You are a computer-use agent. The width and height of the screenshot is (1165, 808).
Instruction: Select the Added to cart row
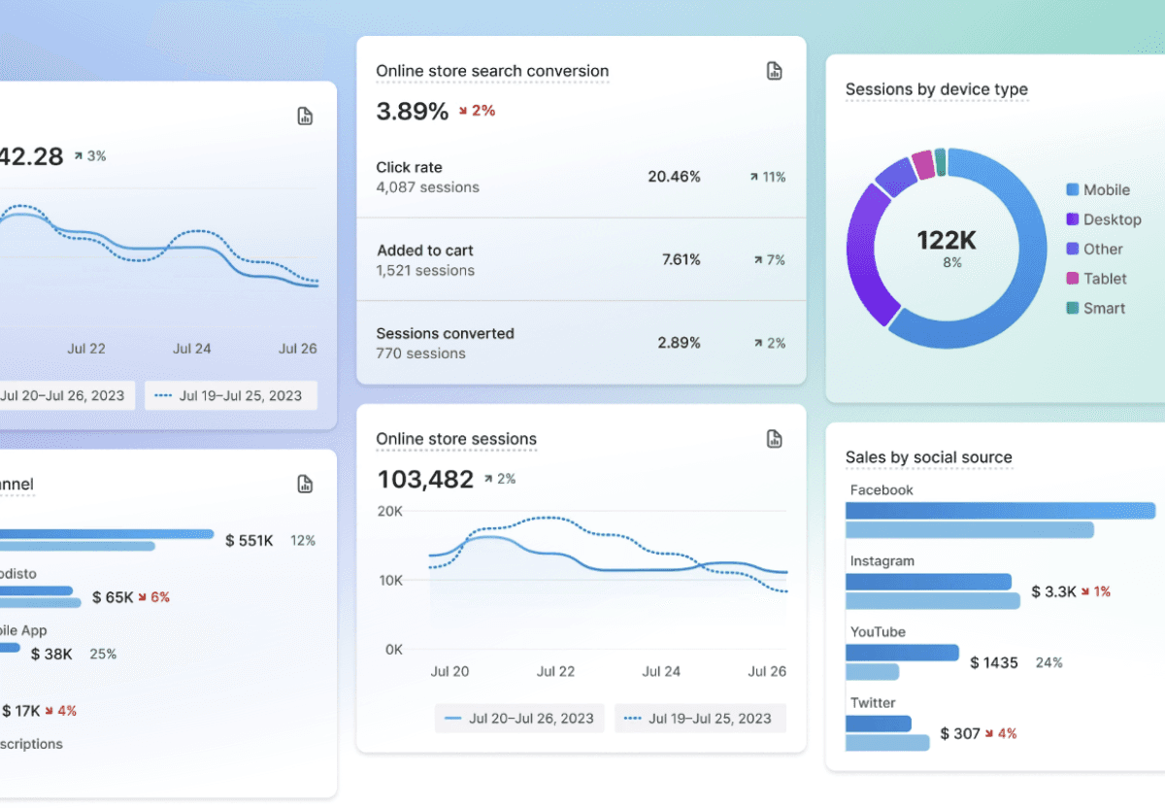(581, 259)
